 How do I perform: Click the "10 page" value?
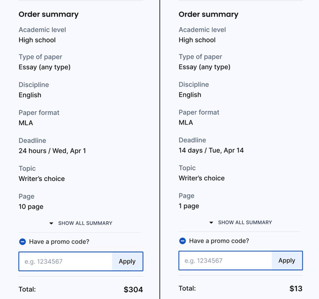(31, 207)
